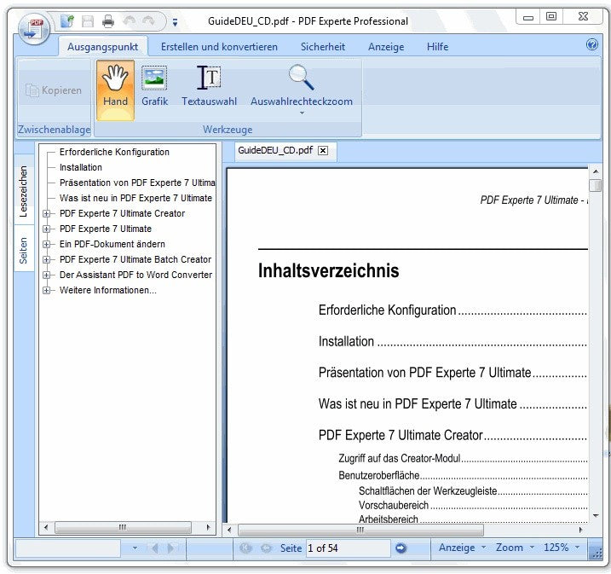Click the bookmarks panel horizontal scrollbar thumb
The height and width of the screenshot is (574, 611).
click(123, 528)
